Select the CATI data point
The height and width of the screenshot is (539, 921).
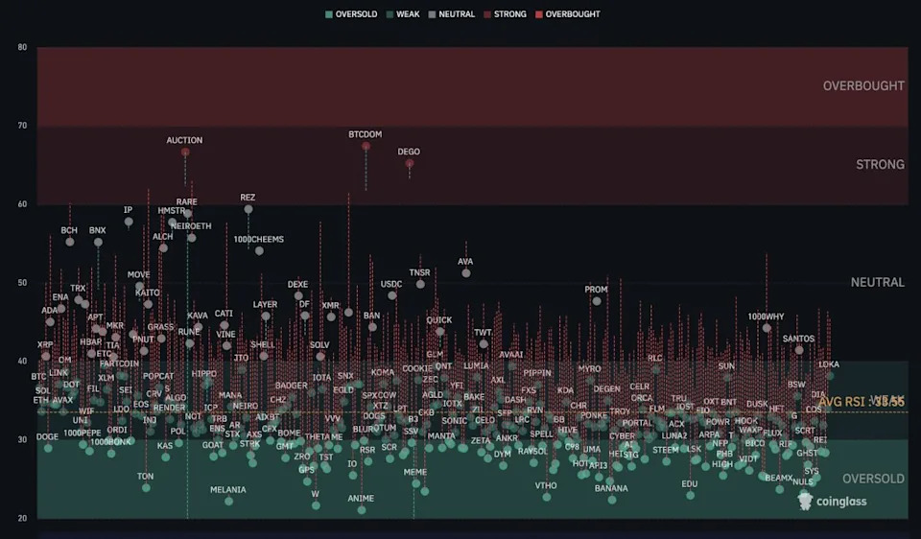[x=224, y=325]
